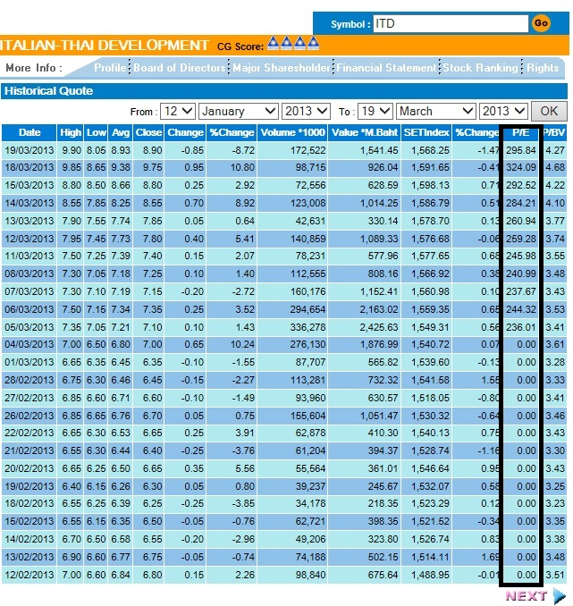Click the blue NEXT arrow icon
Screen dimensions: 573x606
coord(559,596)
